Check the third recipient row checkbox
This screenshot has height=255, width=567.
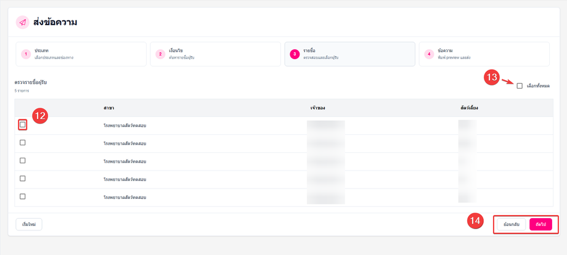point(22,161)
